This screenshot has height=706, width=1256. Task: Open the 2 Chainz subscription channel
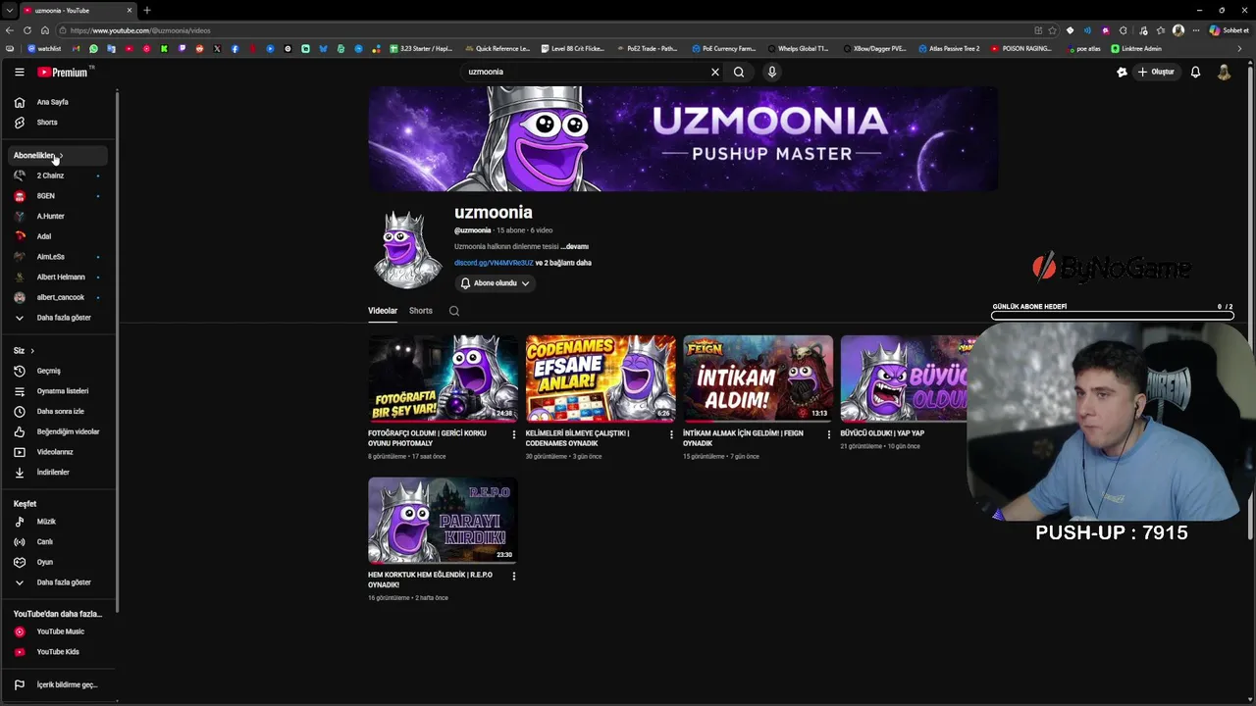coord(59,176)
